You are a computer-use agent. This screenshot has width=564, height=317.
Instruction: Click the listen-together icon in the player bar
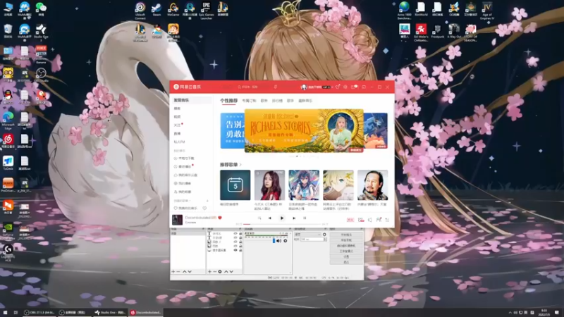(x=379, y=220)
